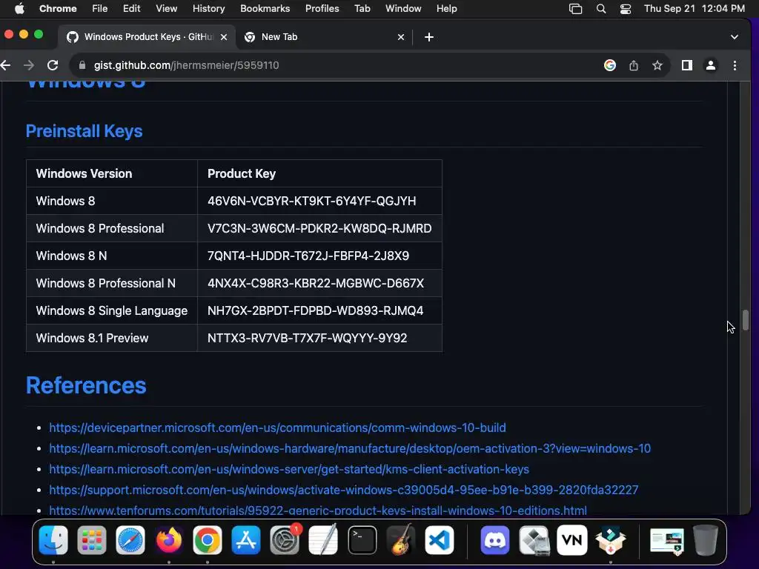Click the Windows 8 Professional key cell
The width and height of the screenshot is (759, 569).
pos(319,228)
